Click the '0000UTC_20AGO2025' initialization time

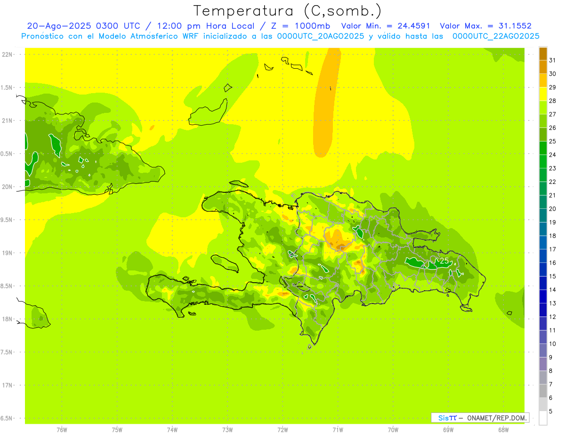click(x=321, y=36)
